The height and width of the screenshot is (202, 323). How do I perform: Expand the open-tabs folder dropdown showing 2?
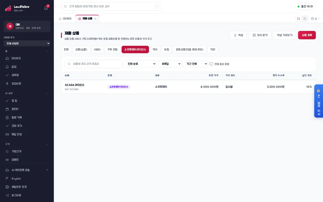[x=315, y=19]
